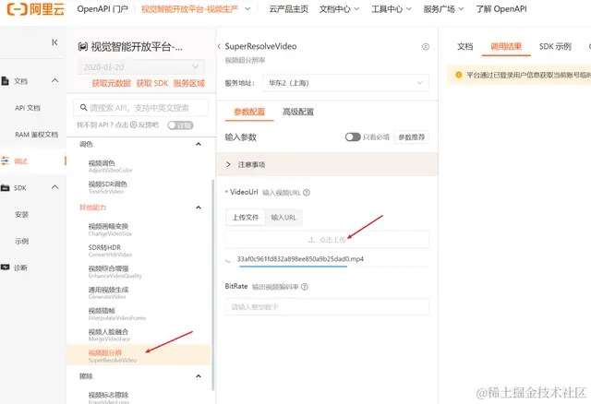Open 示例 under SDK in the sidebar
Image resolution: width=591 pixels, height=404 pixels.
(21, 241)
